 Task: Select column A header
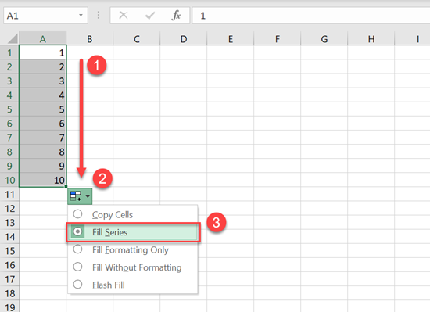(x=43, y=39)
